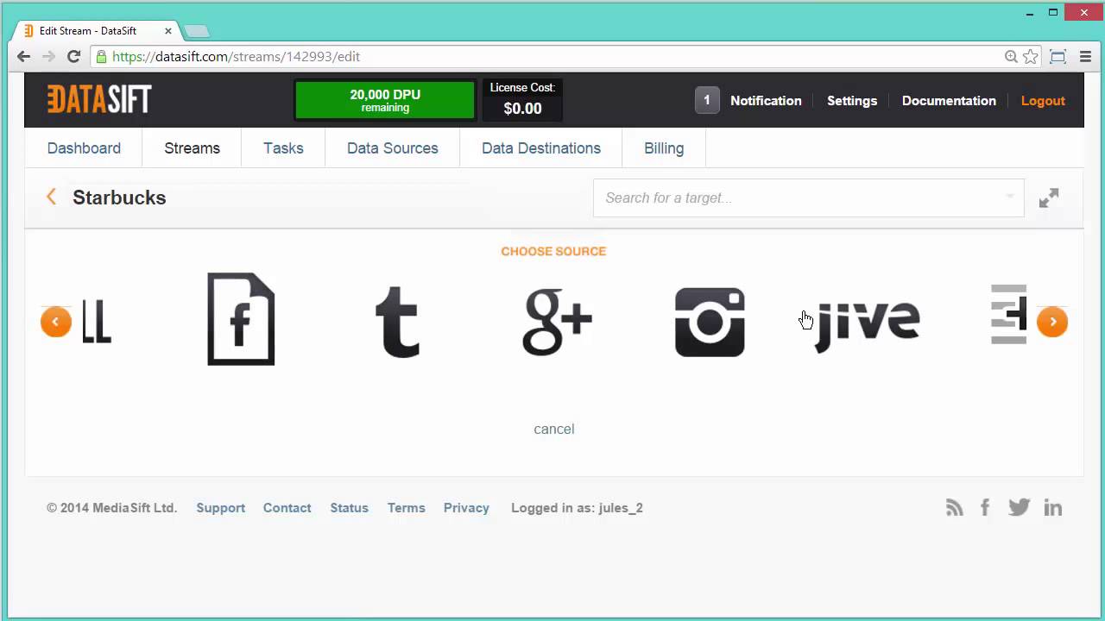Click cancel below the sources
Image resolution: width=1105 pixels, height=621 pixels.
coord(554,429)
